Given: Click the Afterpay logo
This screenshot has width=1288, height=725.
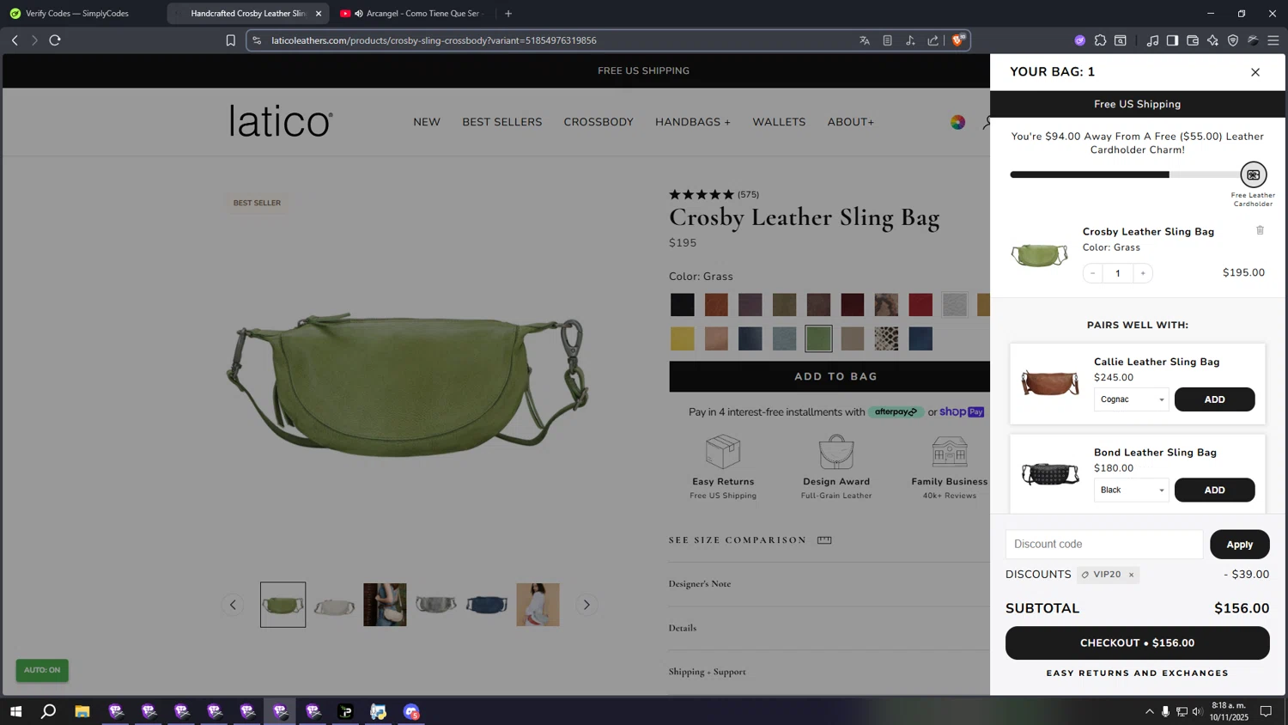Looking at the screenshot, I should click(896, 412).
